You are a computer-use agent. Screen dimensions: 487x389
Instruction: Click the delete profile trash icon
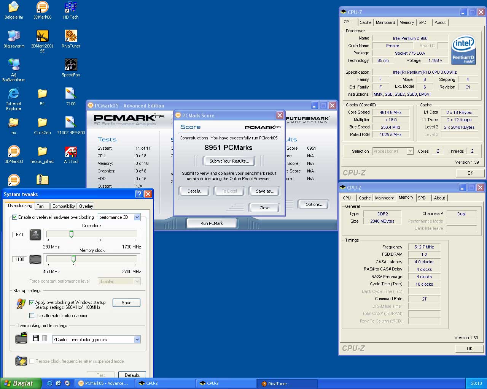45,338
